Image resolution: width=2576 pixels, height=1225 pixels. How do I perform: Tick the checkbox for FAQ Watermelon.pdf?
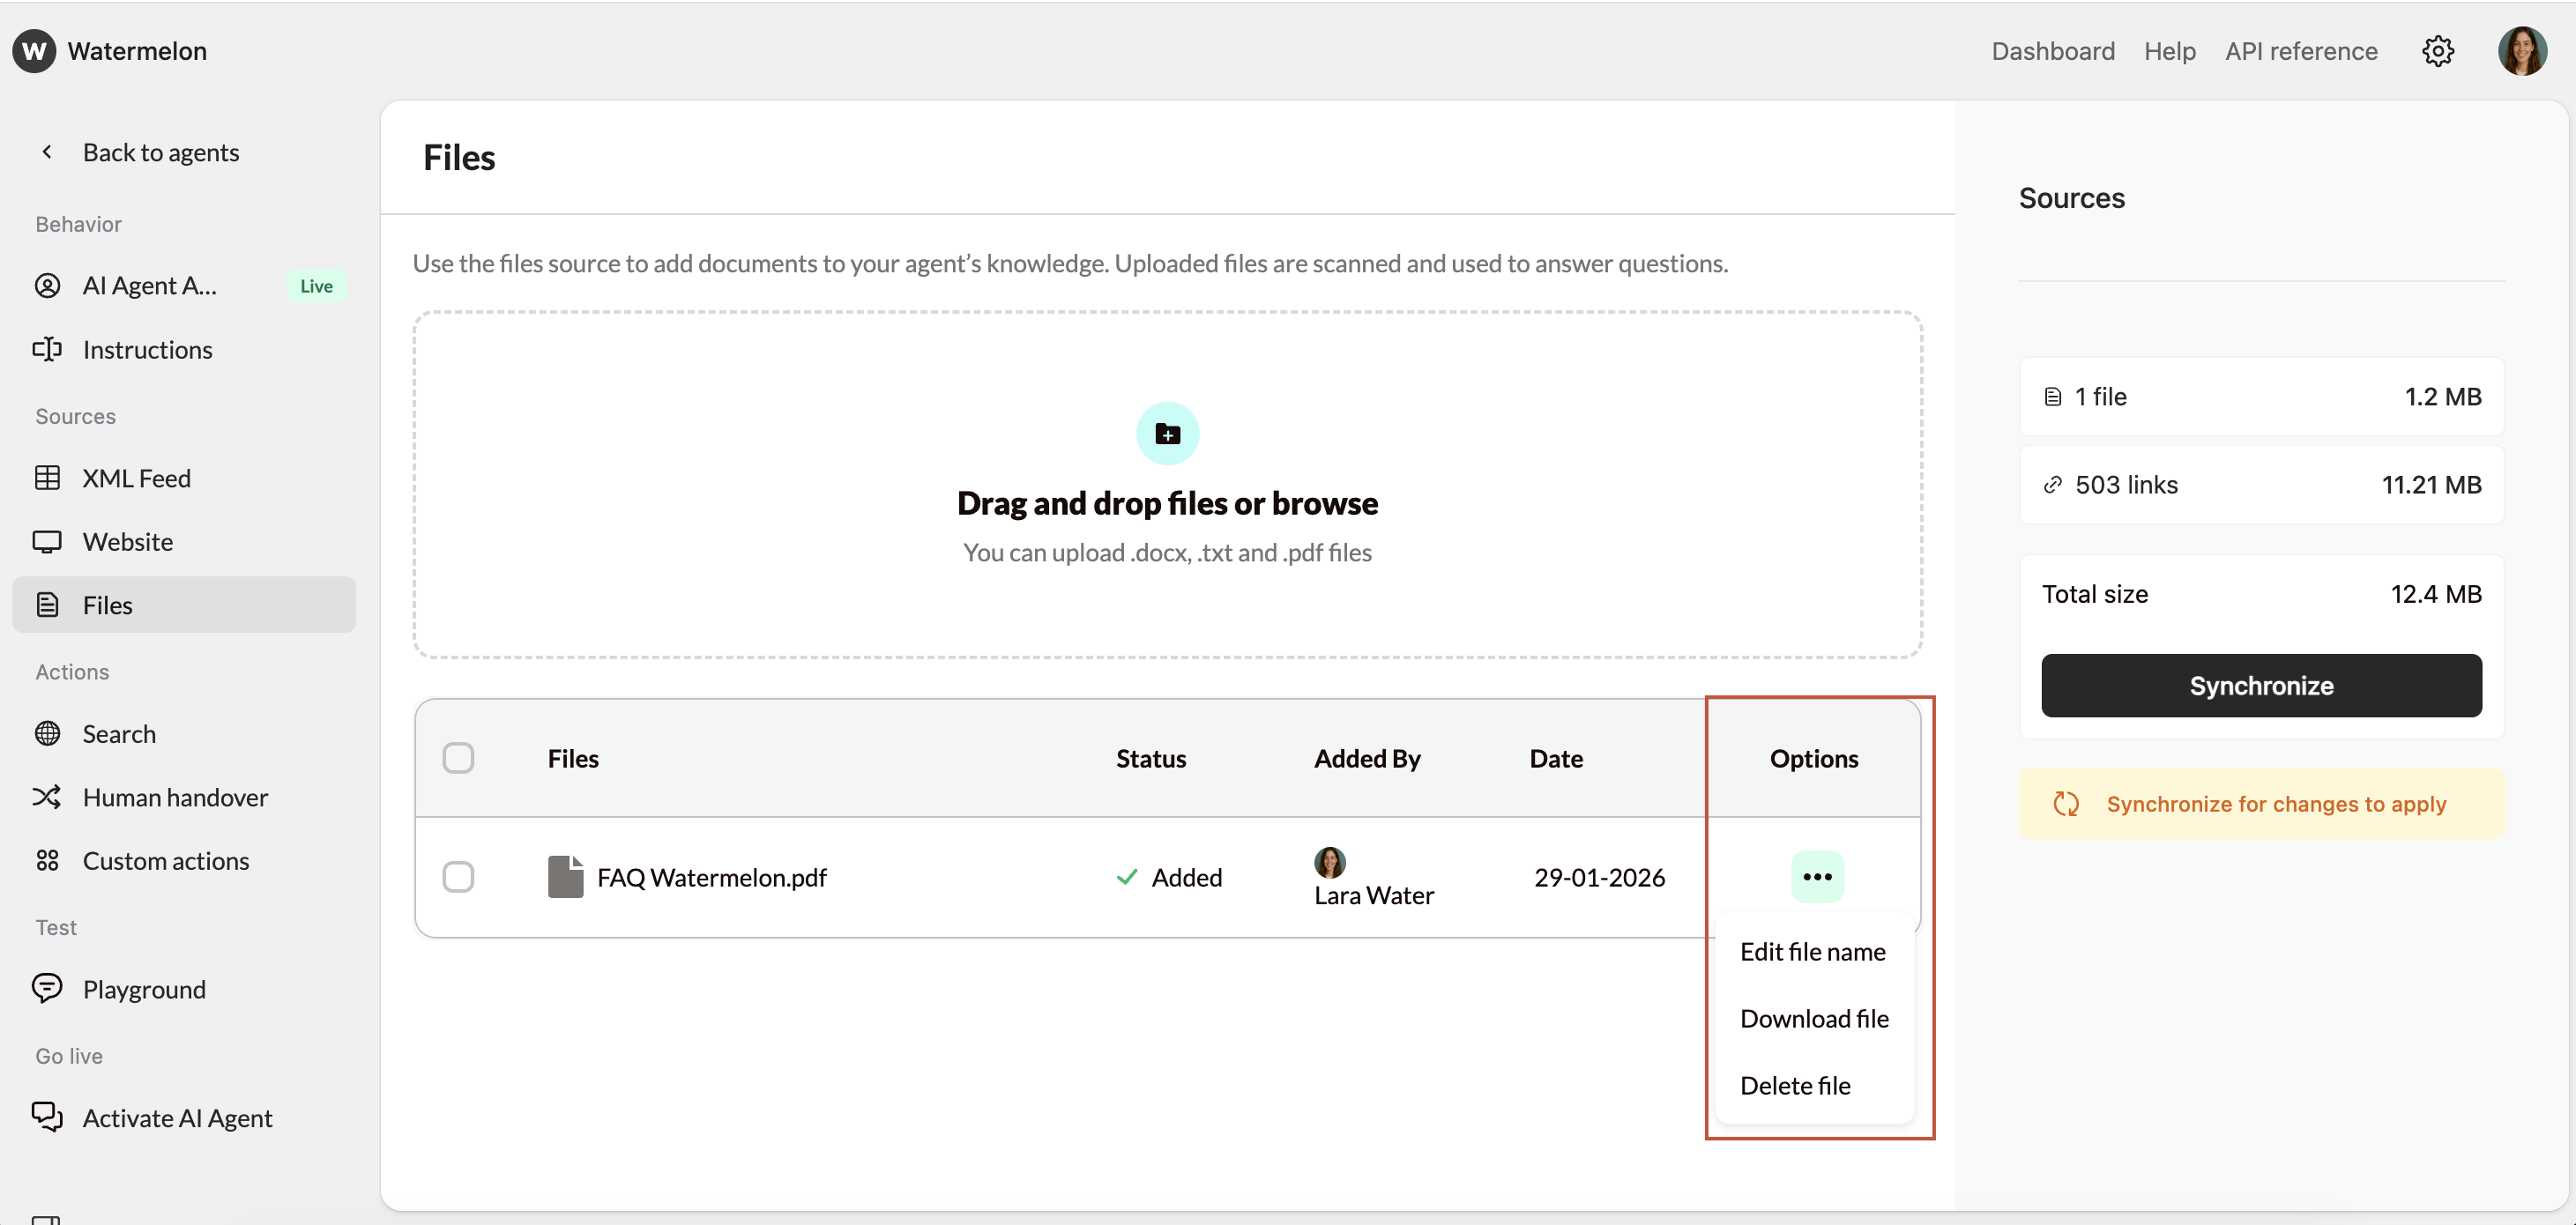click(458, 877)
